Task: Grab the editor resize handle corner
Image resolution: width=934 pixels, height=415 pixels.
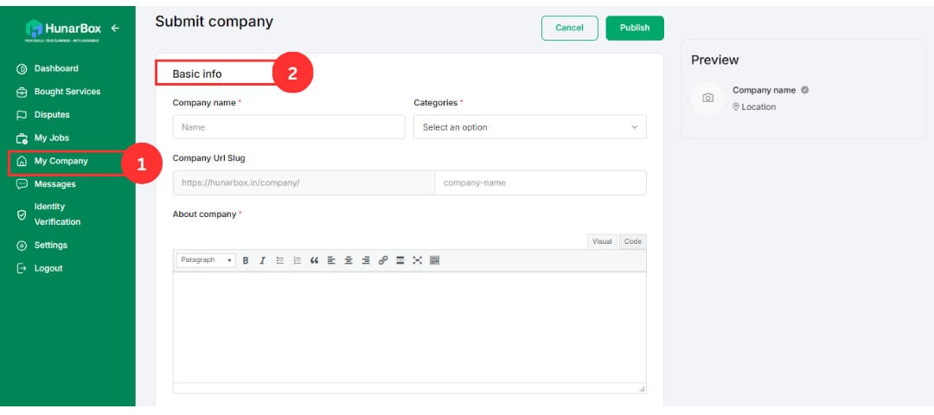Action: click(642, 389)
